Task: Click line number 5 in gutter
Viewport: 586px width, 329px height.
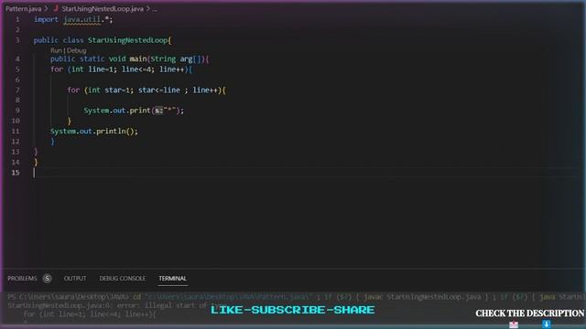Action: tap(17, 69)
